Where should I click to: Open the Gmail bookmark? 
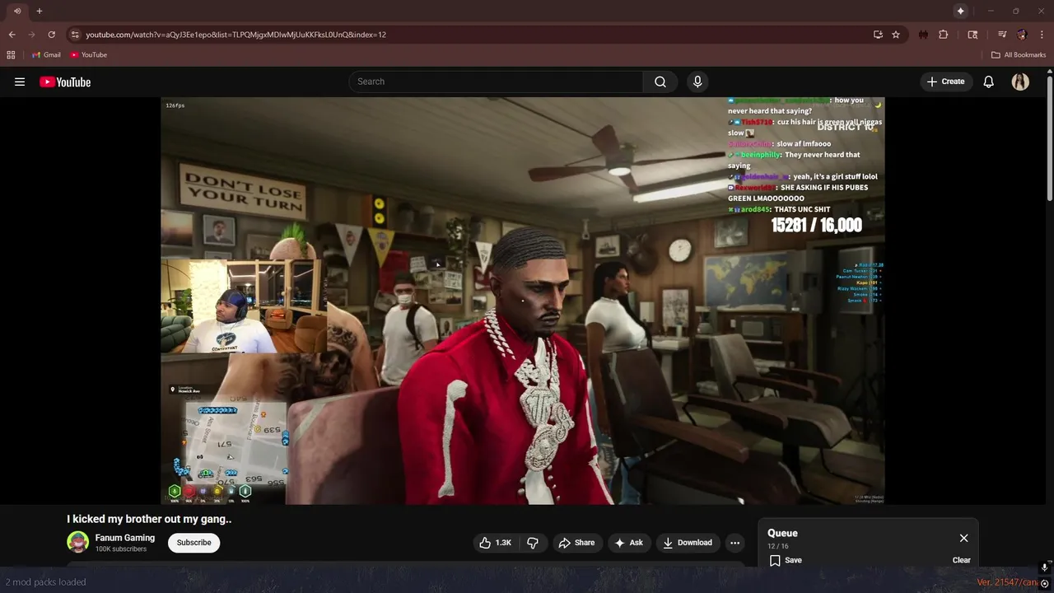click(x=46, y=55)
